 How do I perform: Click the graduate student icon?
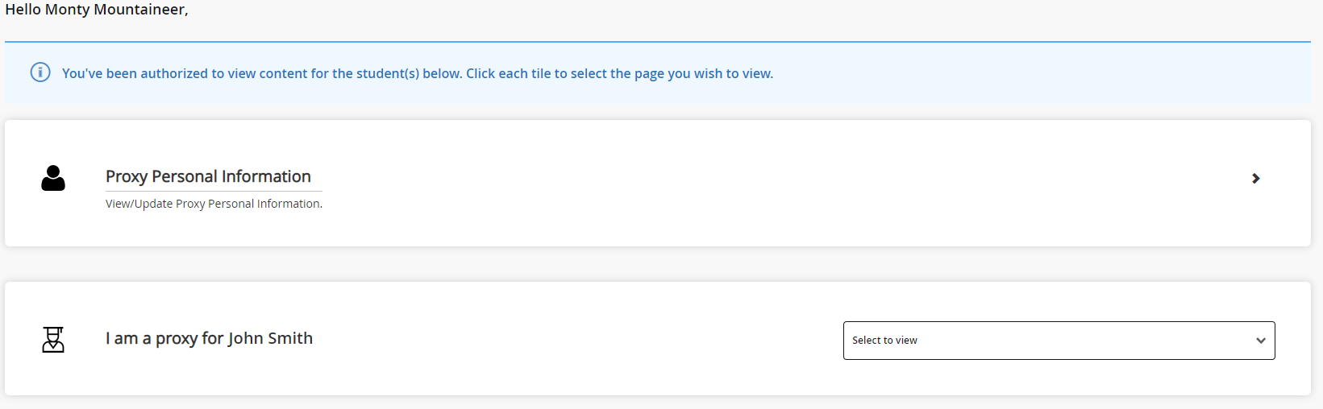pos(53,340)
